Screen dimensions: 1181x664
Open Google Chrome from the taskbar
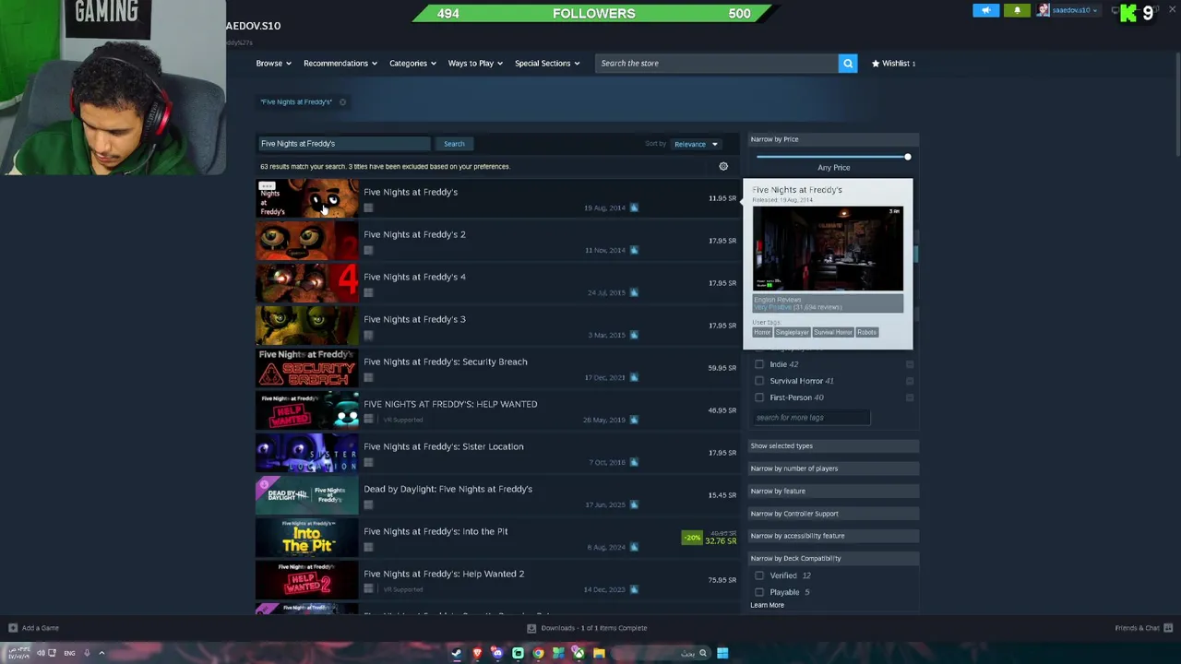point(538,653)
